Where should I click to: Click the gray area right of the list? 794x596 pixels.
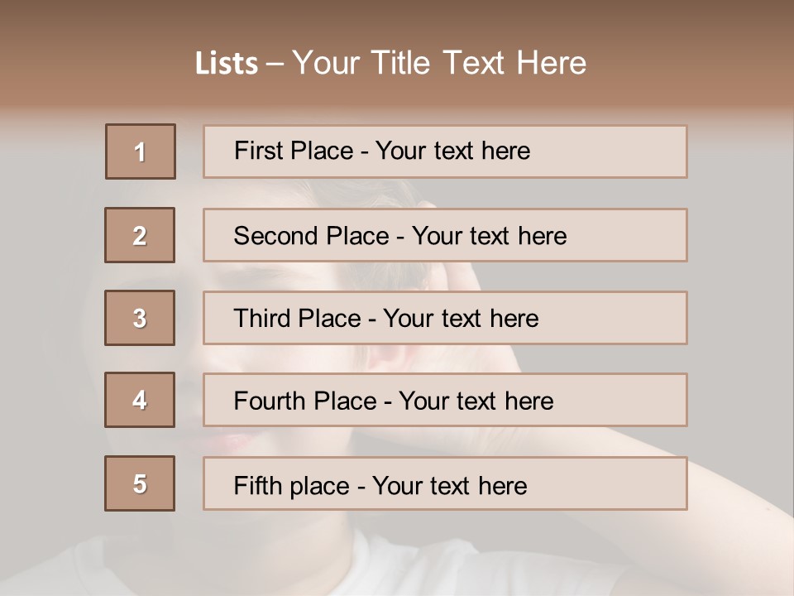(740, 315)
